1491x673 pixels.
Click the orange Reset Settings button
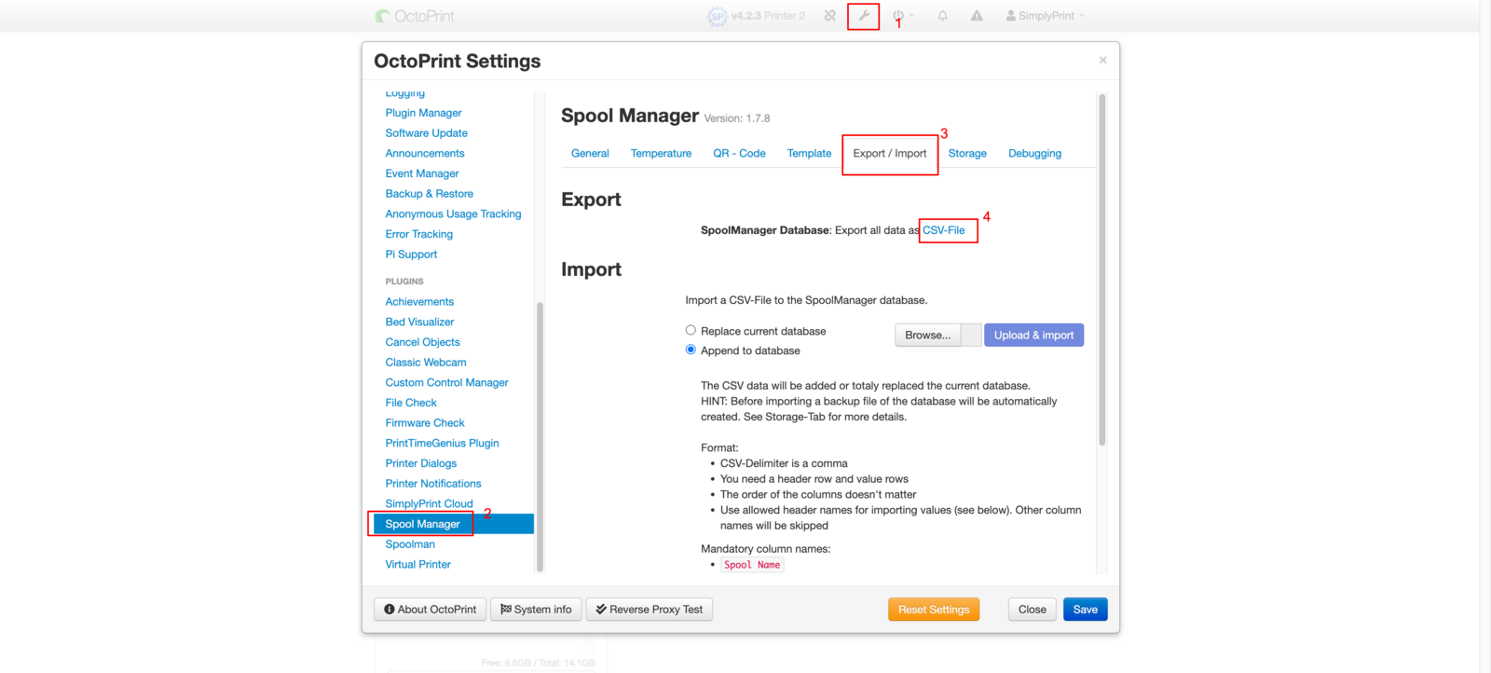(x=934, y=610)
